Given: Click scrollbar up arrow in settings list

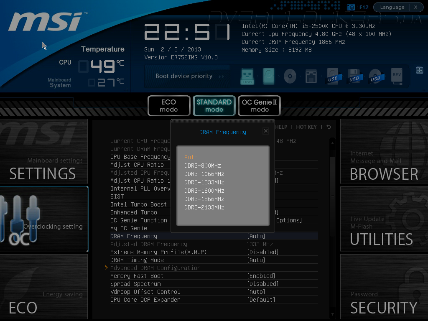Looking at the screenshot, I should click(332, 143).
